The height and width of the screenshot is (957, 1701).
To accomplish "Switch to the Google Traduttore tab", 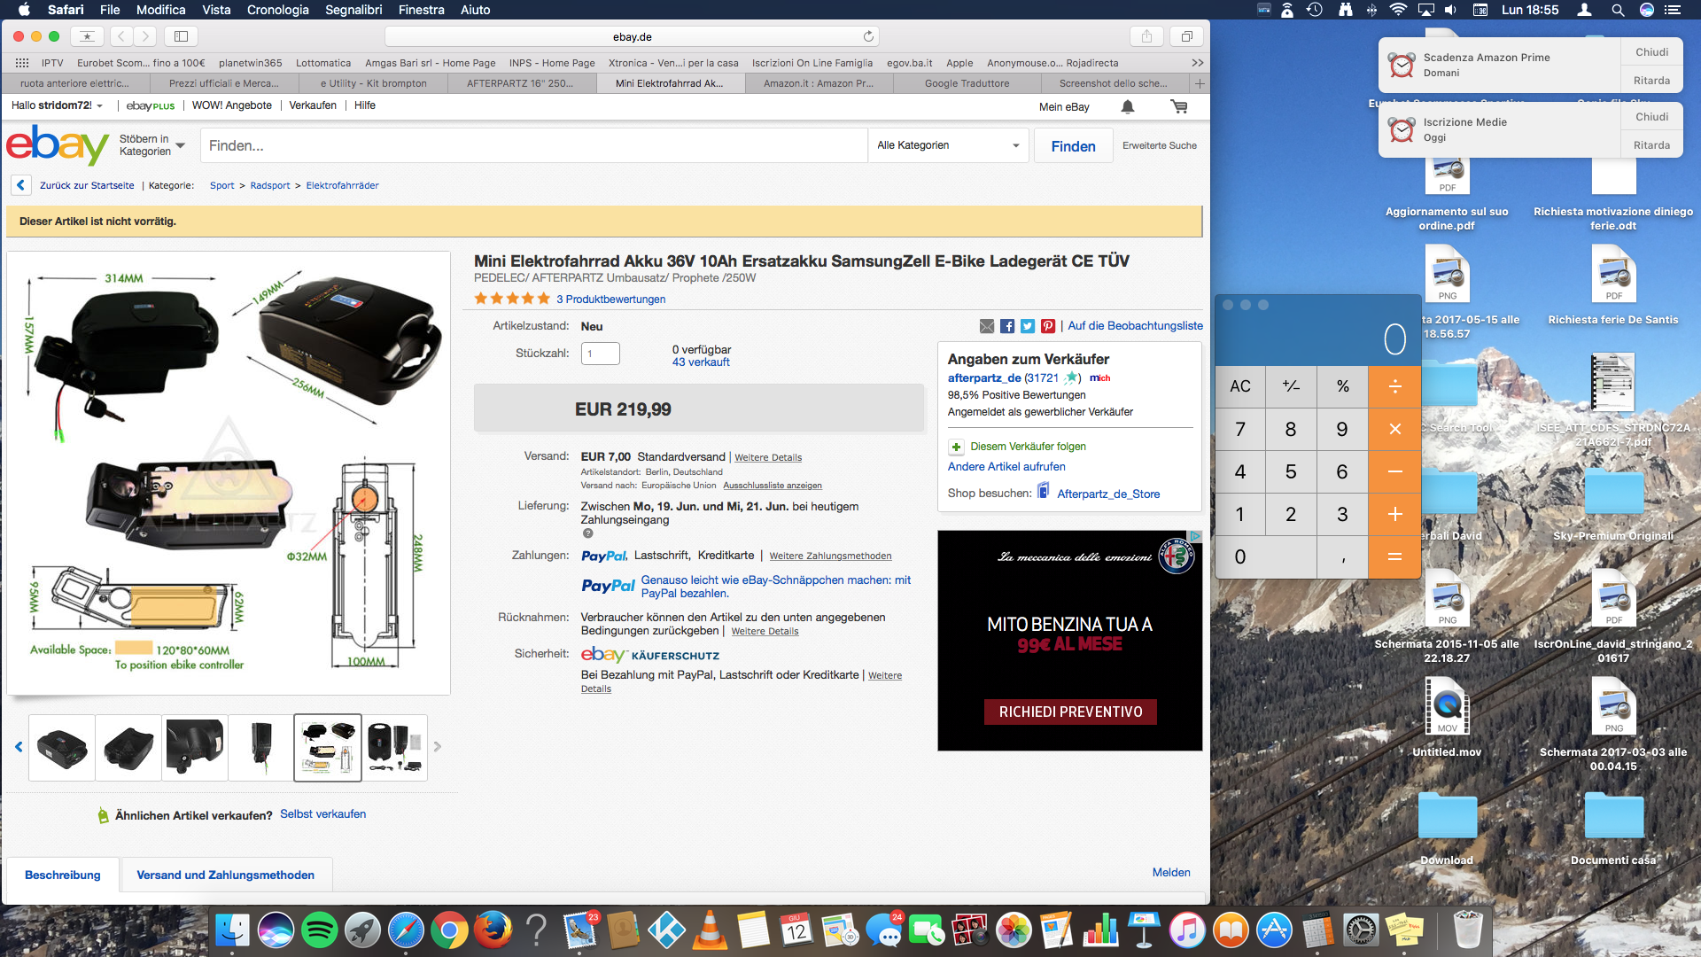I will [967, 83].
